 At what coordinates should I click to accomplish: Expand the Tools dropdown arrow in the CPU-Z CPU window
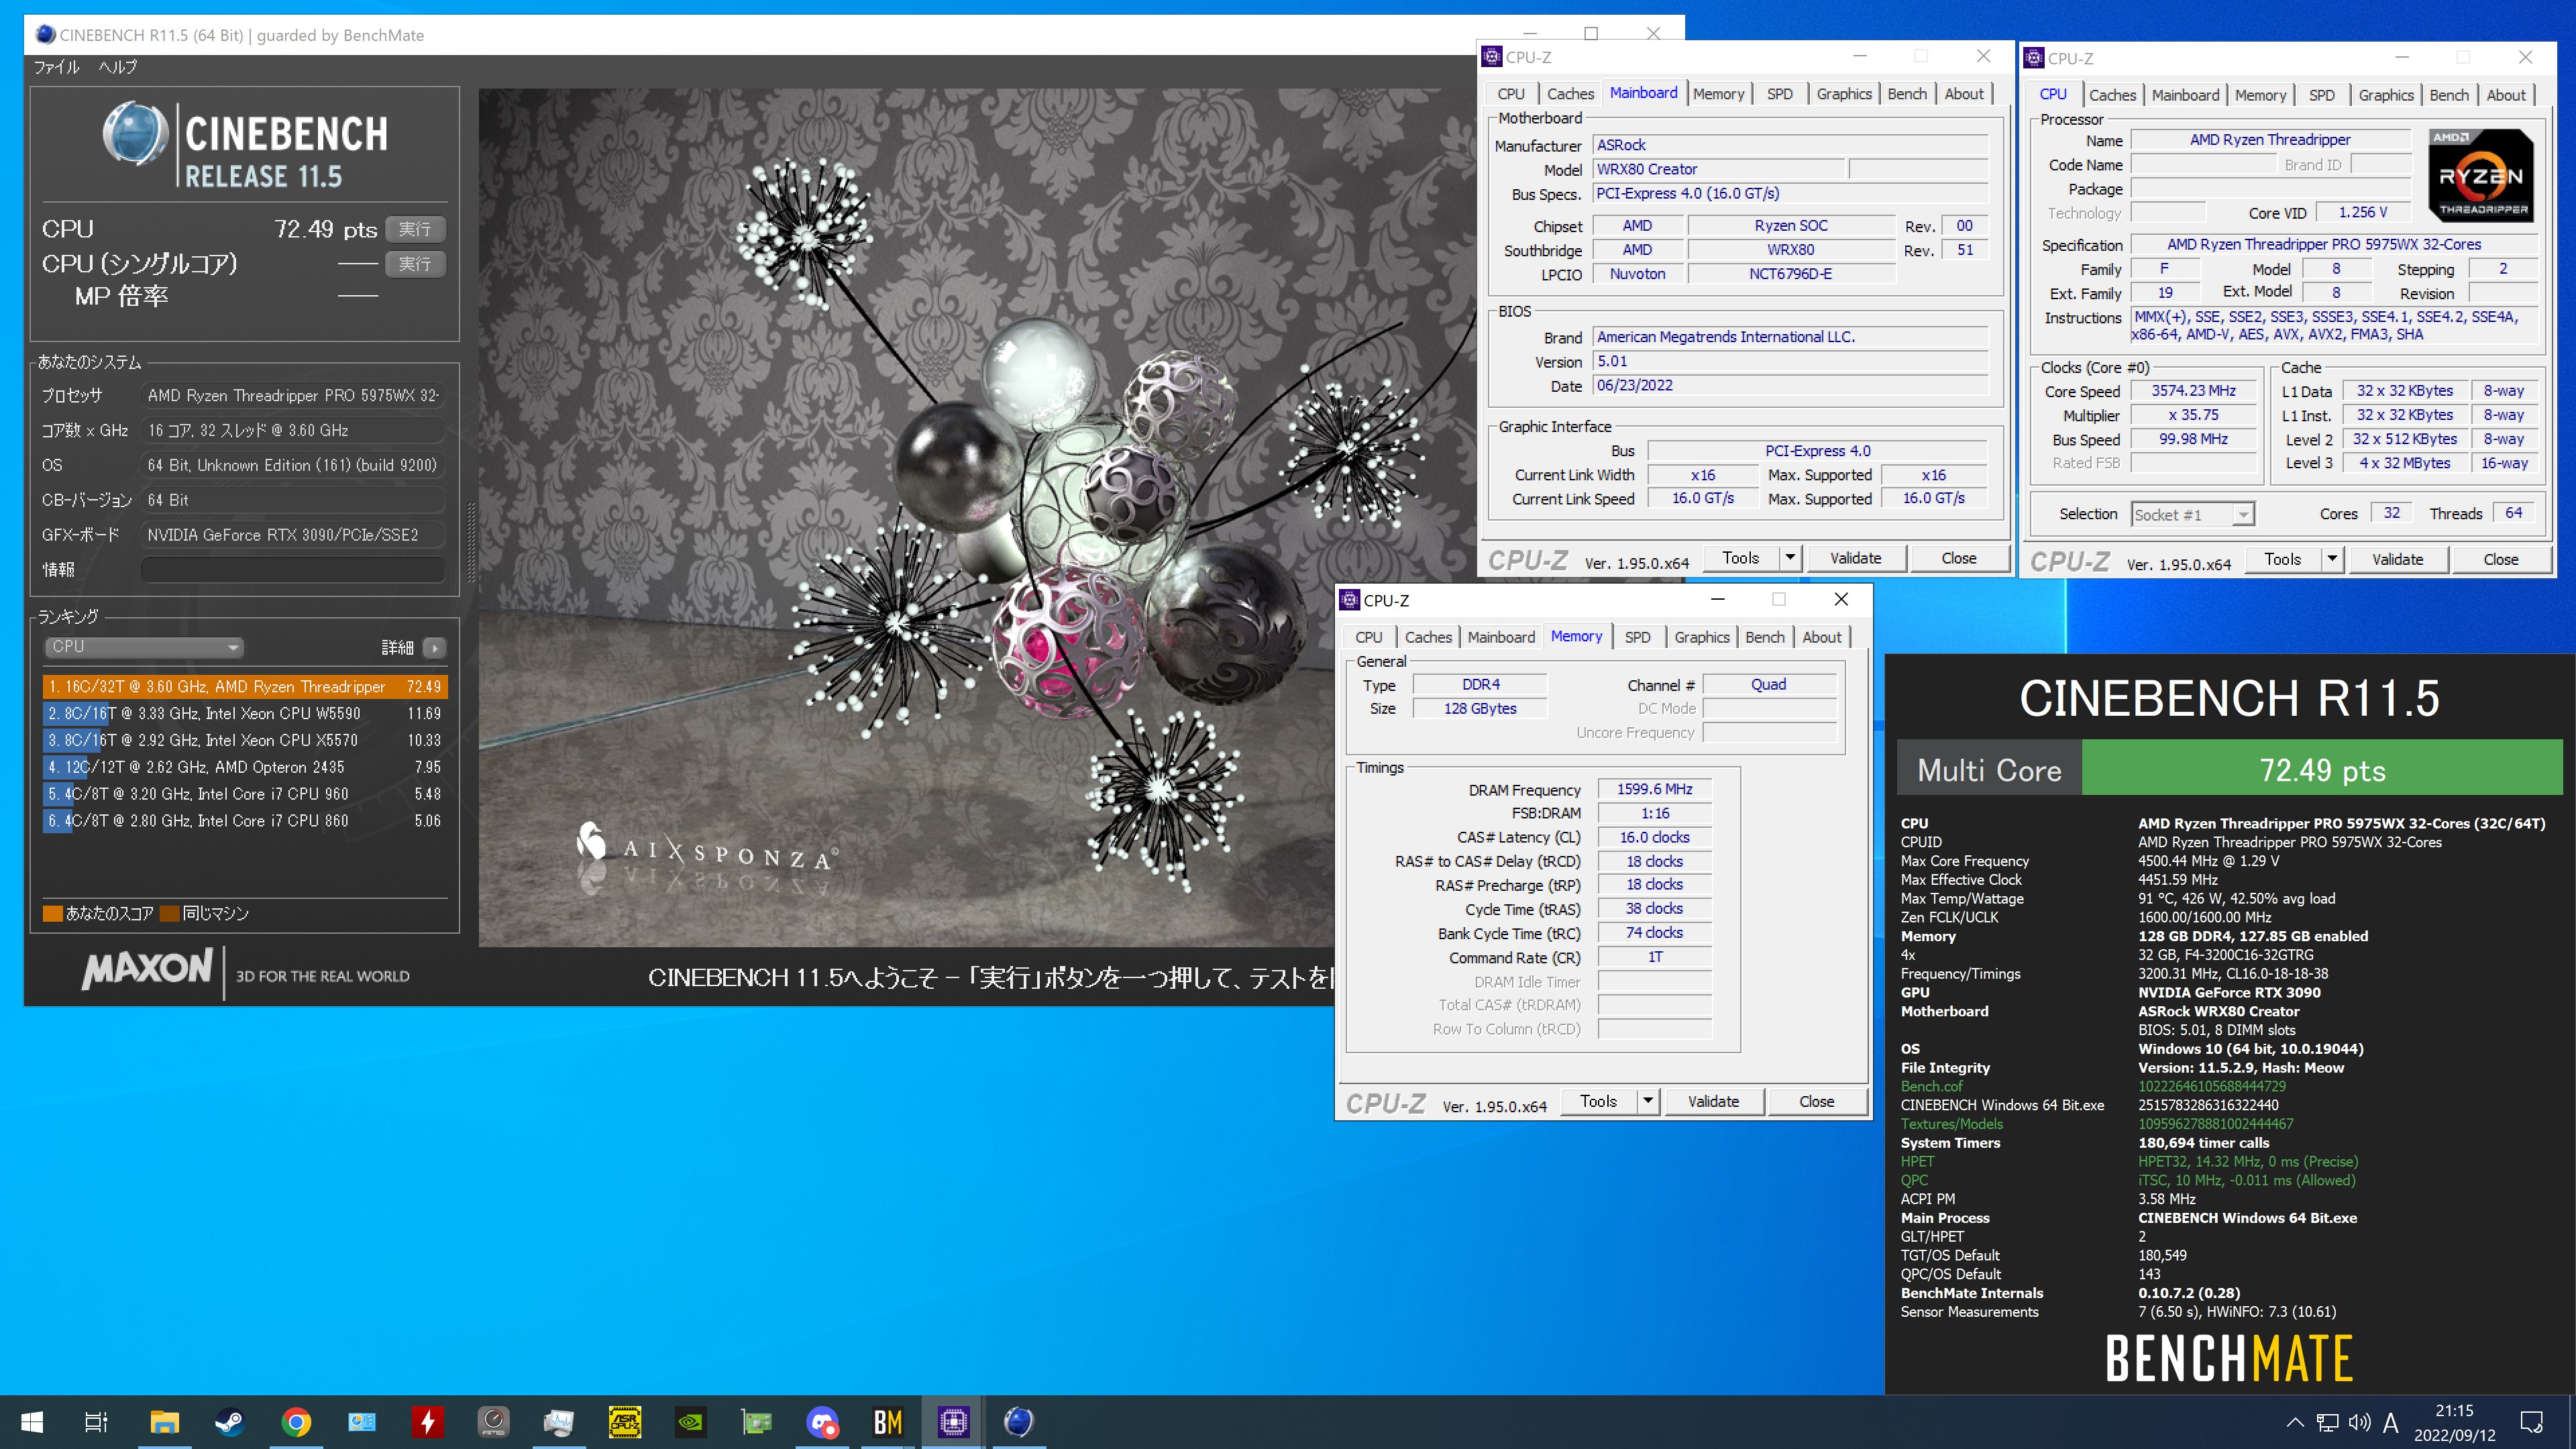(2332, 559)
